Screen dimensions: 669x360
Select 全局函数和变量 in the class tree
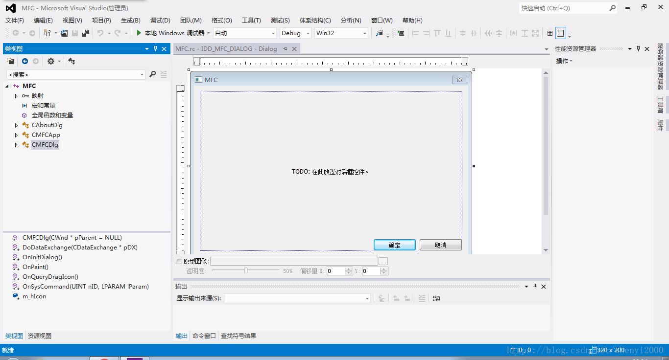pos(52,115)
